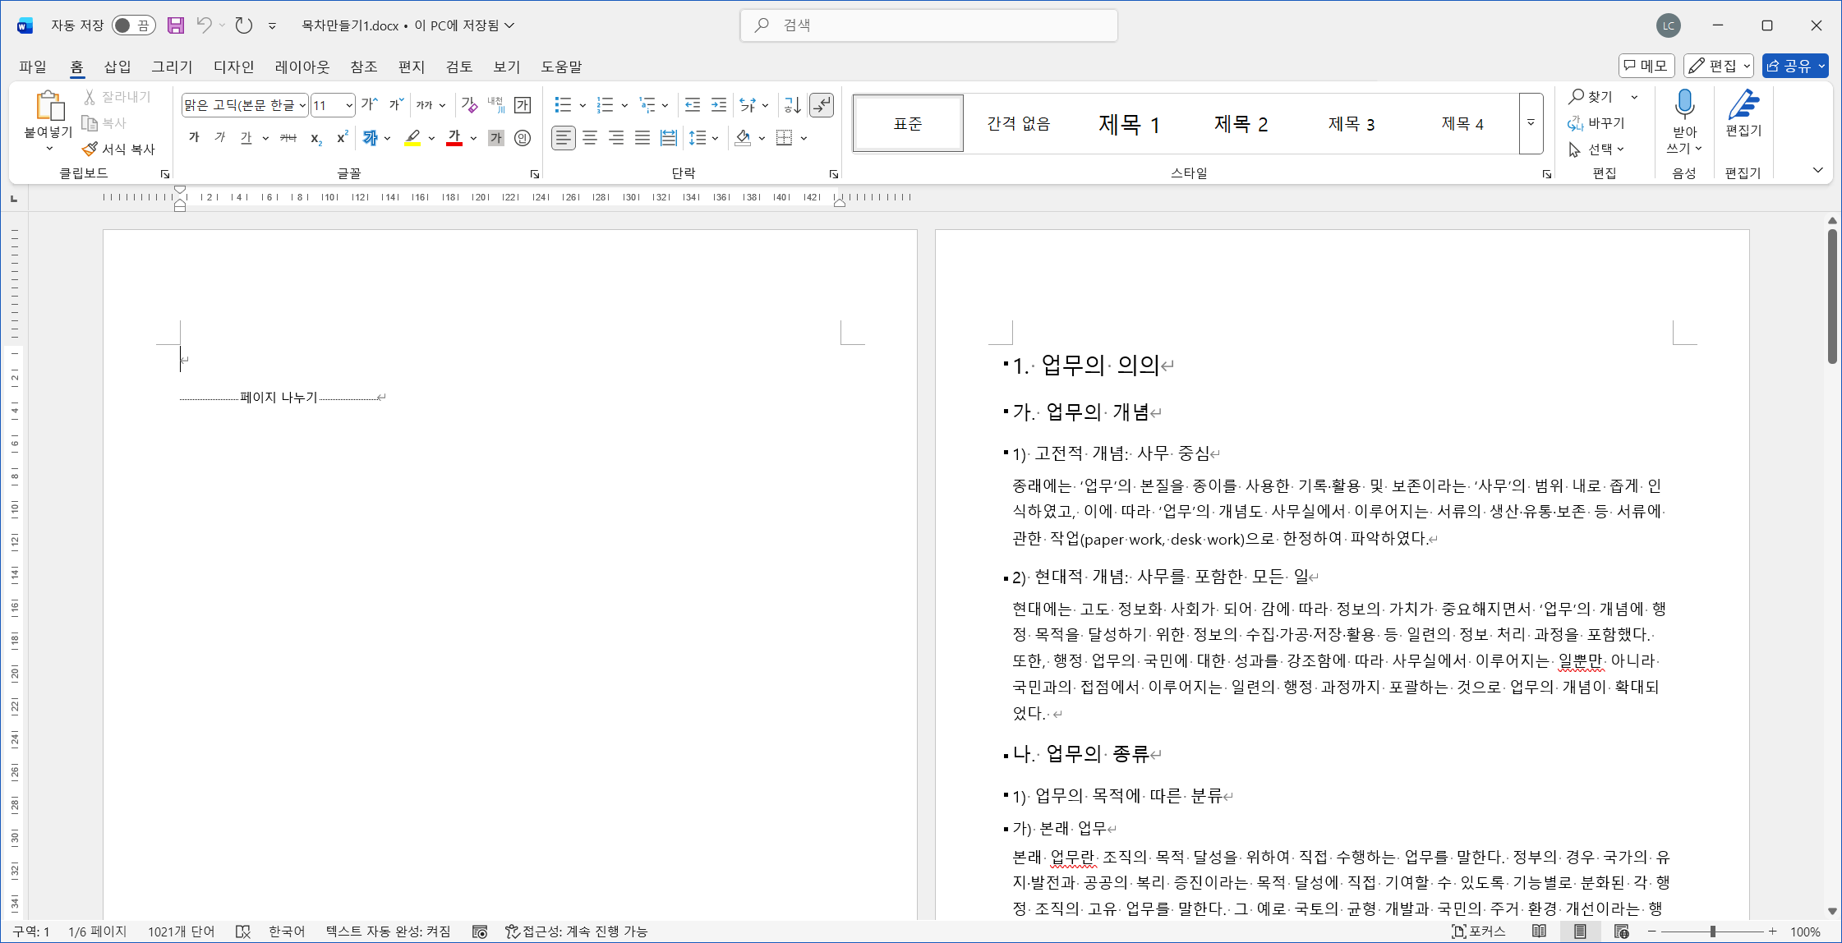Toggle show/hide paragraph marks button
Image resolution: width=1842 pixels, height=943 pixels.
[x=822, y=105]
